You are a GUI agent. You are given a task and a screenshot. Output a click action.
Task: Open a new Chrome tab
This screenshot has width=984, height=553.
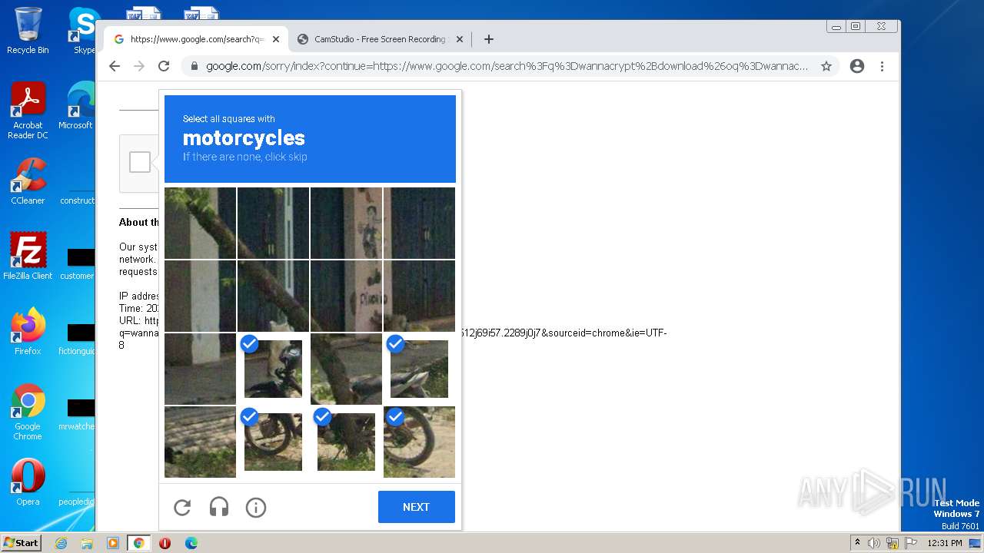pyautogui.click(x=489, y=39)
